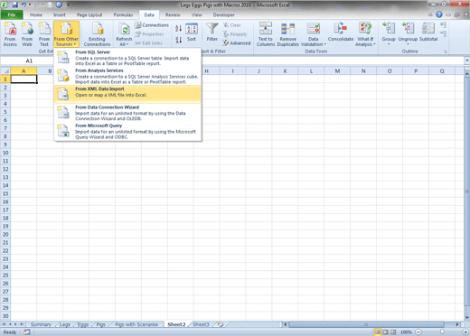Expand the formula bar chevron
This screenshot has width=470, height=336.
(466, 61)
